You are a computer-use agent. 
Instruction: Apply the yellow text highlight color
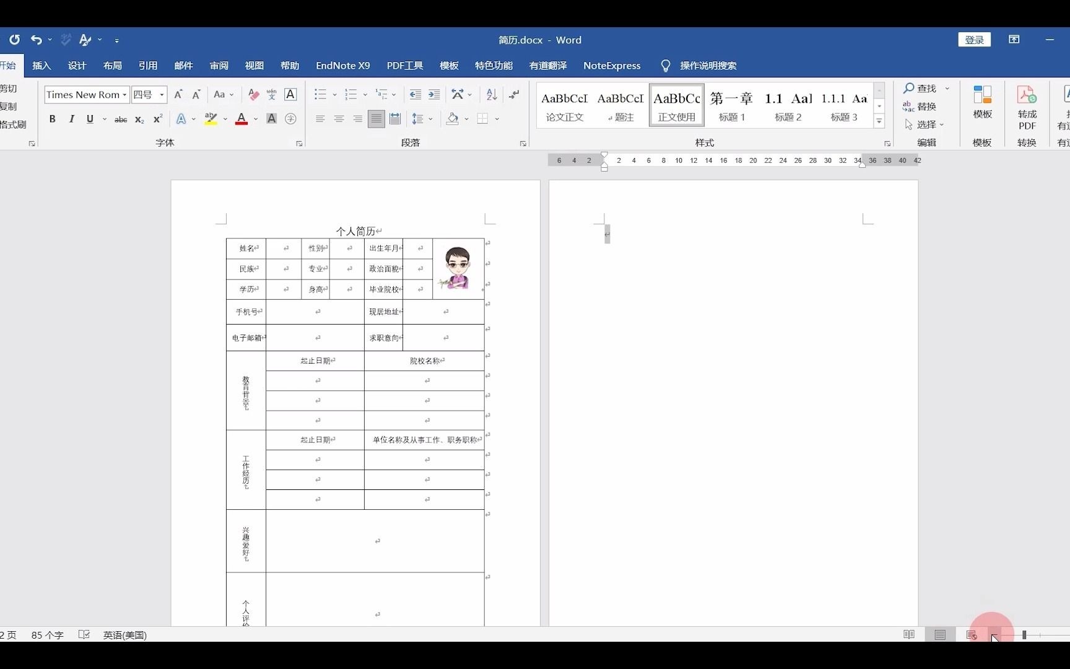[x=211, y=119]
